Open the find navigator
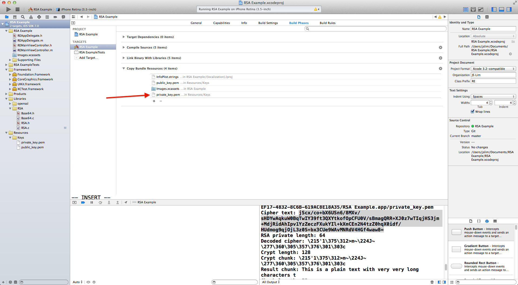The image size is (518, 285). [x=23, y=17]
